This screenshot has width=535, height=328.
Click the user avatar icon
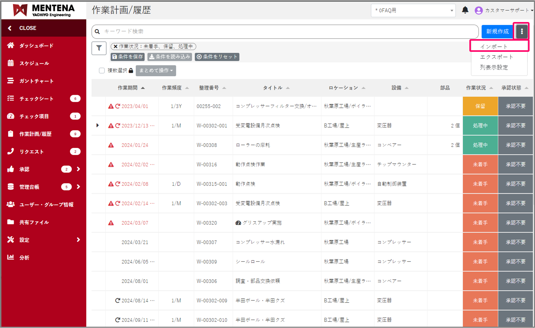tap(478, 10)
